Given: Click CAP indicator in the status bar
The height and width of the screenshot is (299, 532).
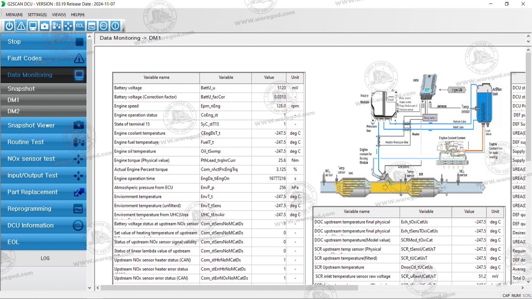Looking at the screenshot, I should tap(506, 295).
